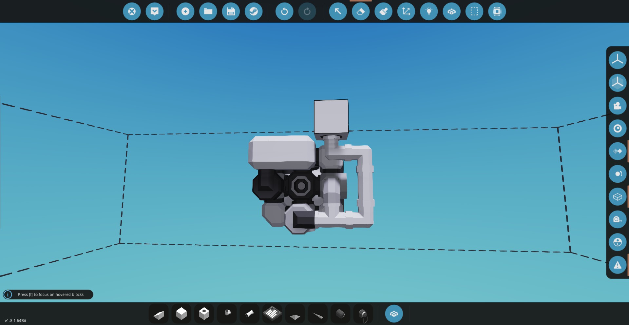Click the half-filled circle face icon

[618, 242]
